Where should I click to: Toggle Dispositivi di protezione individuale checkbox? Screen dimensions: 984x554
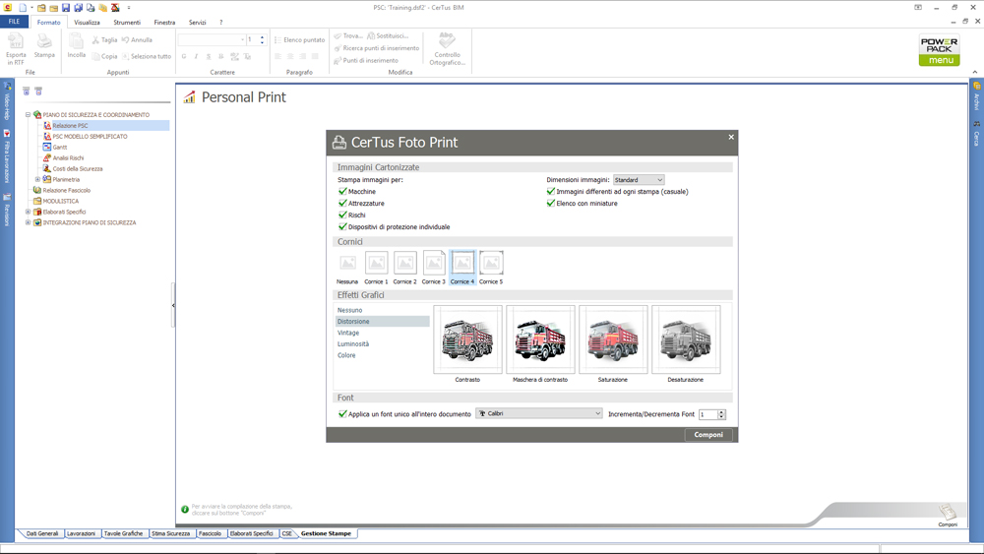tap(342, 227)
